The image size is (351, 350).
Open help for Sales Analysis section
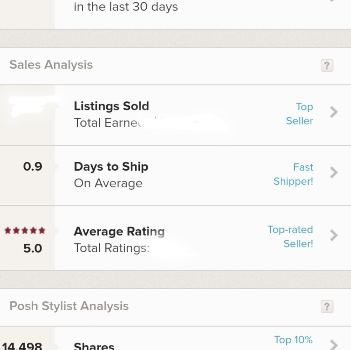[326, 66]
